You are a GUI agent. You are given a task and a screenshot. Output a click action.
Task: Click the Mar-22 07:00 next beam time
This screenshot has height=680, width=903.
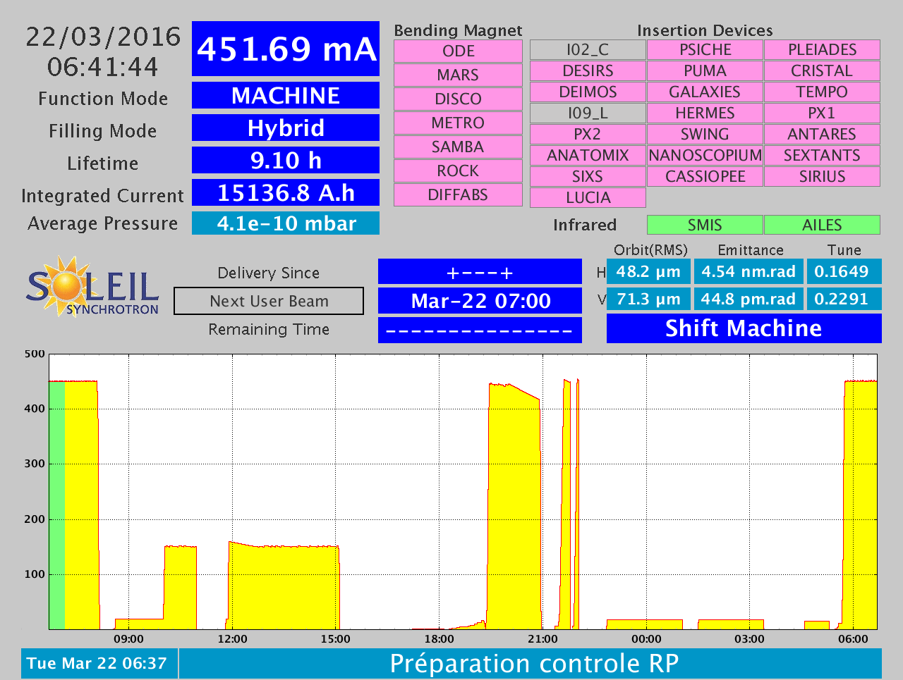pos(480,301)
